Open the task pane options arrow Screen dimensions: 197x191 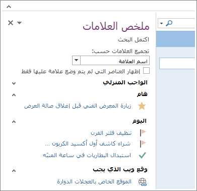coord(20,23)
